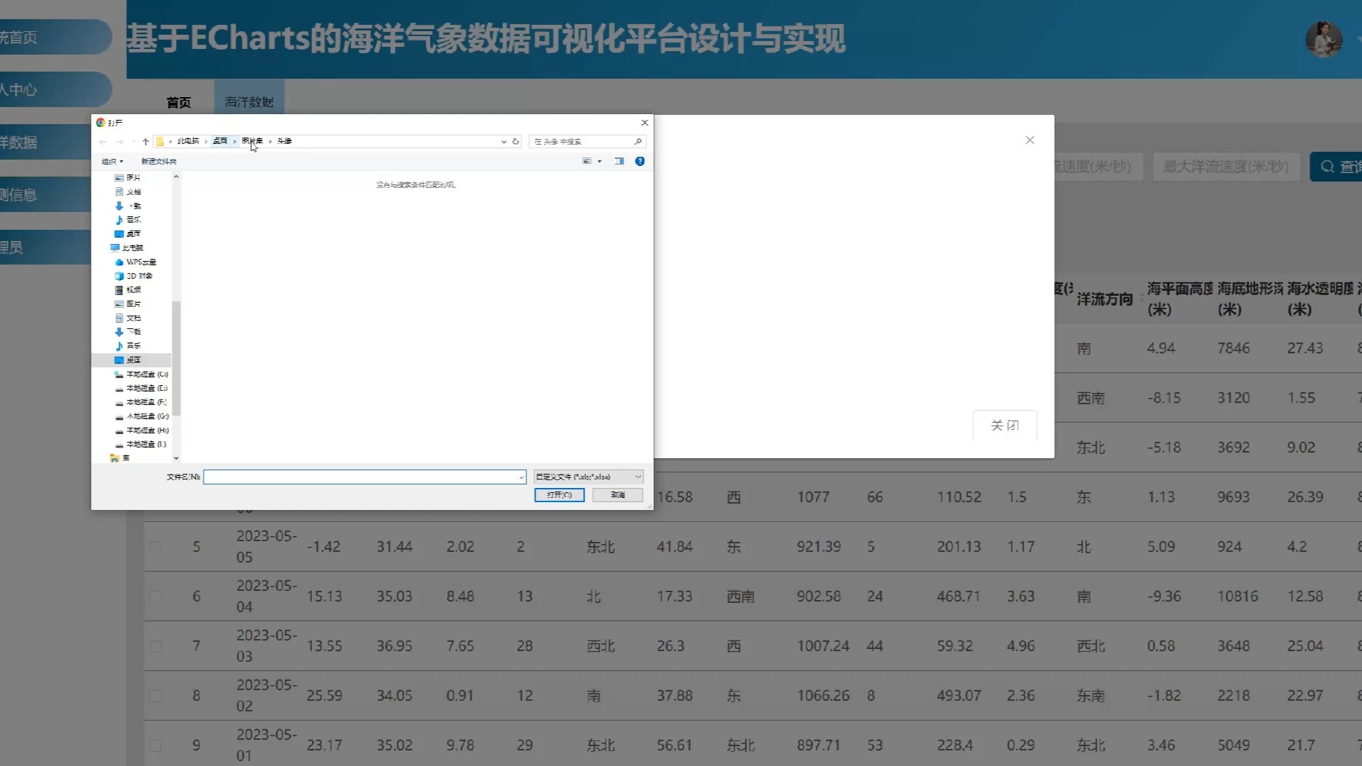Go up one folder level with the up arrow

pyautogui.click(x=145, y=142)
